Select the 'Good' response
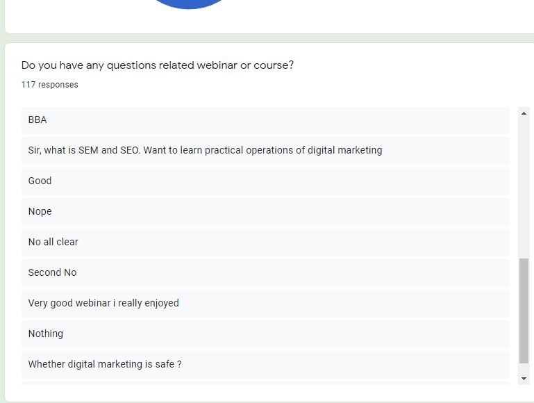This screenshot has height=403, width=534. [x=265, y=181]
